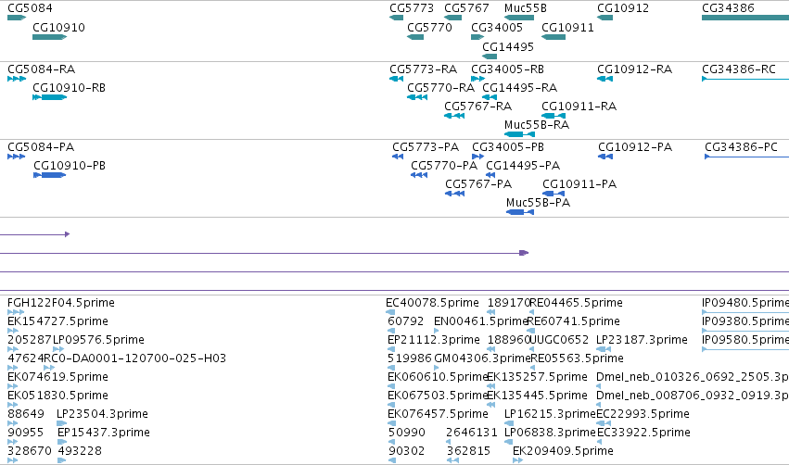Click transcript CG10910-RB label

pos(70,88)
